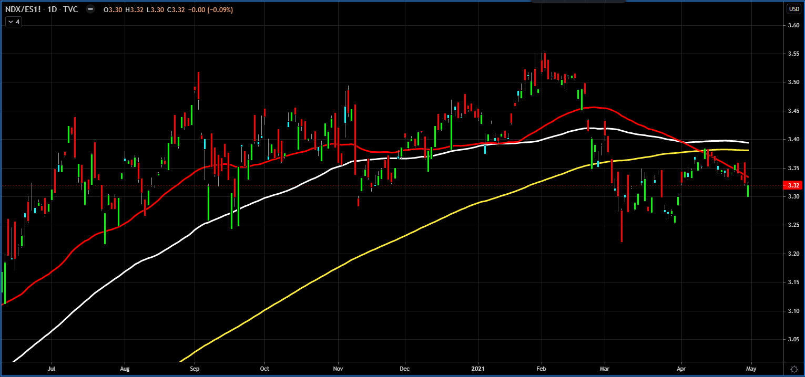Click the 3.20 price scale label

[793, 254]
